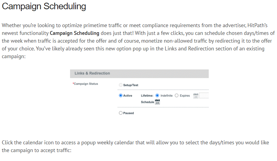Image resolution: width=277 pixels, height=161 pixels.
Task: Click the Campaign Scheduling page heading
Action: coord(44,7)
